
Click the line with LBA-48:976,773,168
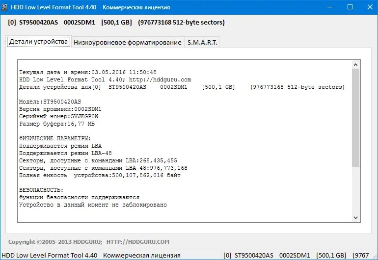coord(103,168)
